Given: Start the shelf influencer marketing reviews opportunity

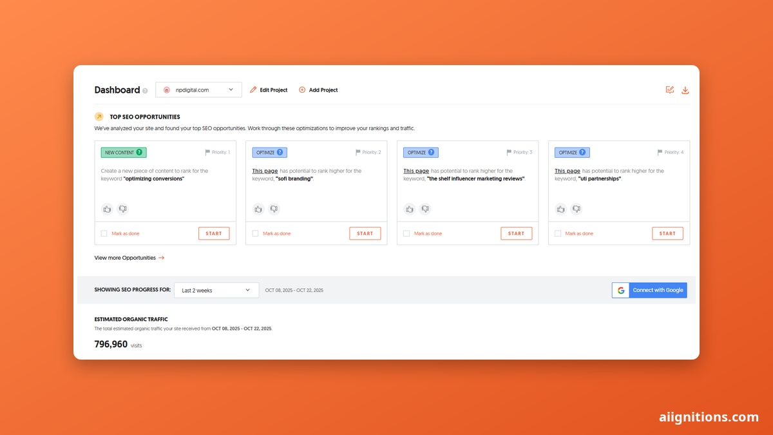Looking at the screenshot, I should point(517,233).
